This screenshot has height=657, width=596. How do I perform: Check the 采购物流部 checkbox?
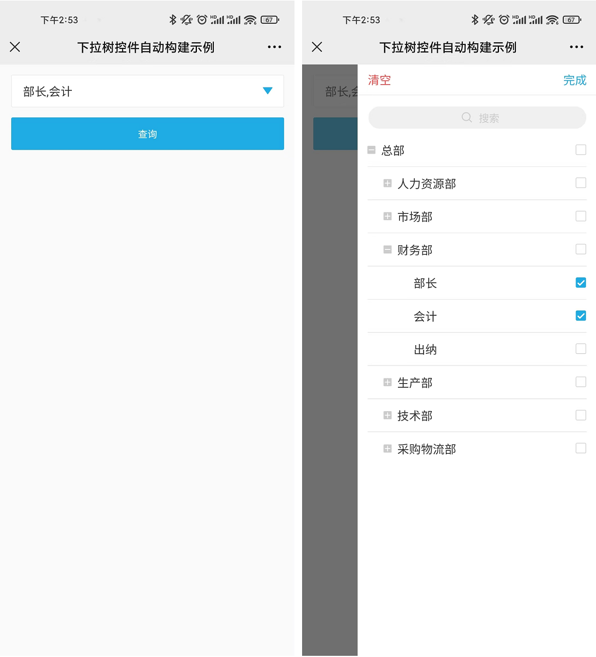tap(580, 448)
